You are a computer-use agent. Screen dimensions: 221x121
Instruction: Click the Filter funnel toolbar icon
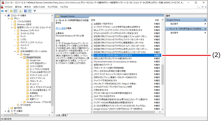(x=34, y=11)
